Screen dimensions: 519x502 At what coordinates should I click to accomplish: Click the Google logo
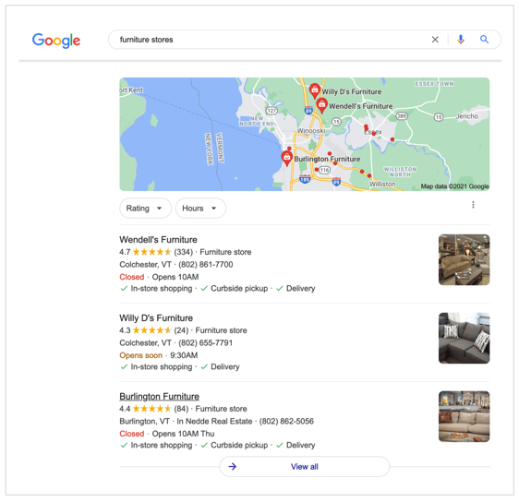coord(56,41)
